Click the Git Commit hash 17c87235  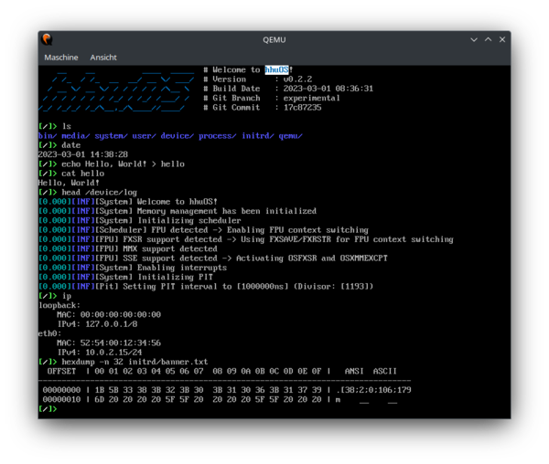(x=302, y=108)
